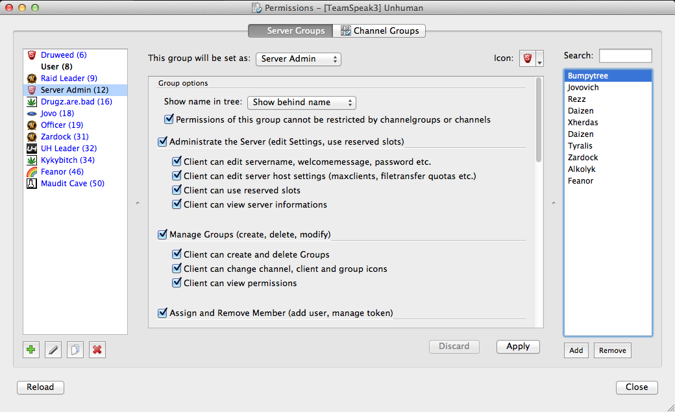Click the green plus add group icon

31,350
